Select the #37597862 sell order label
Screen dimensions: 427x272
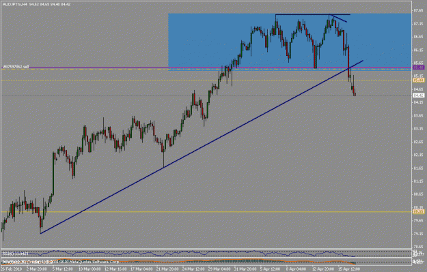[16, 66]
